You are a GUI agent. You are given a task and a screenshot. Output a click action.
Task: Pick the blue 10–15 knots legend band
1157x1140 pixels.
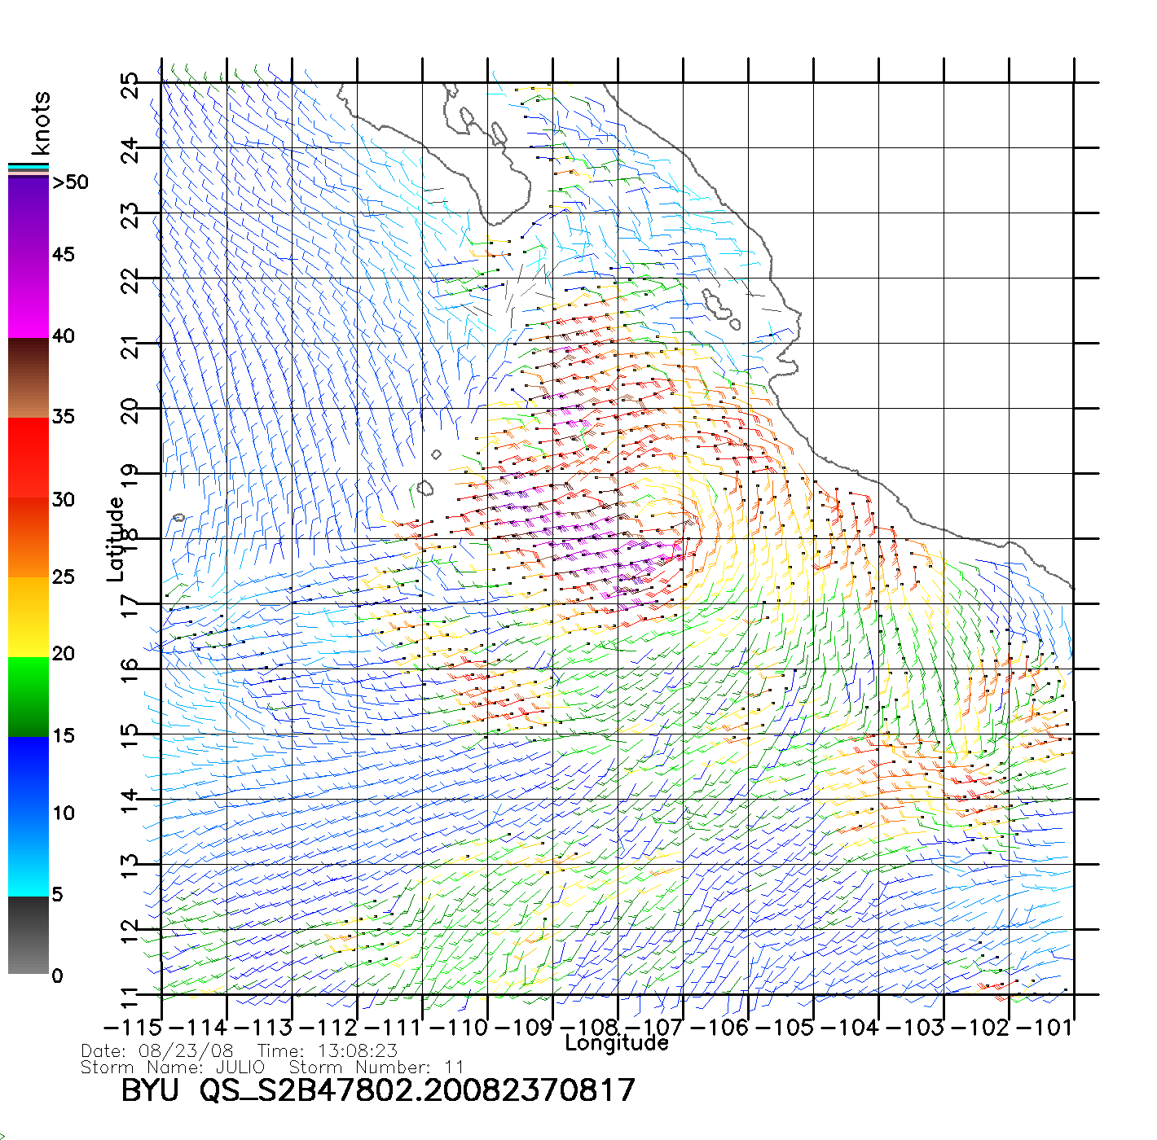[x=29, y=775]
